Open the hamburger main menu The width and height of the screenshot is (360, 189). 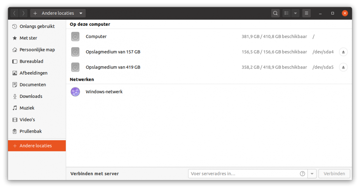coord(306,13)
